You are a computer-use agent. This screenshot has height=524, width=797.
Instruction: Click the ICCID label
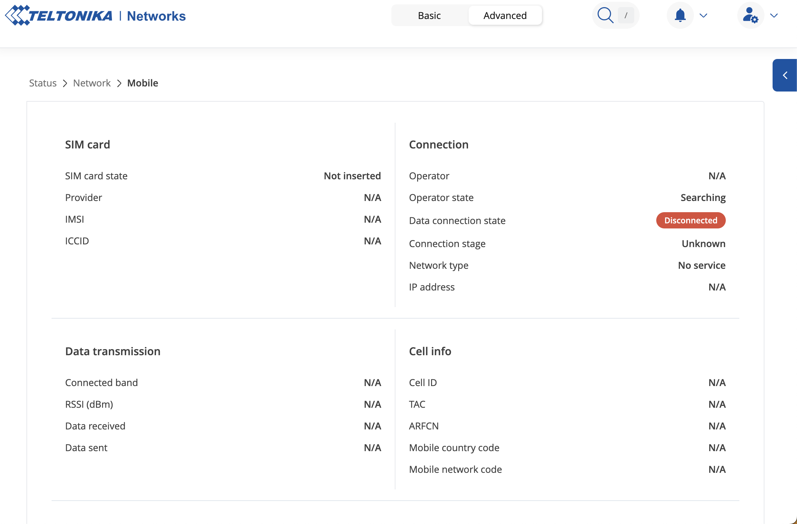tap(77, 241)
